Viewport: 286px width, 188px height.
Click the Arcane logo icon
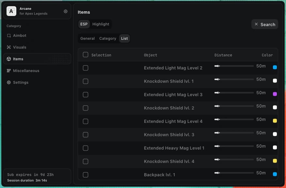tap(11, 11)
